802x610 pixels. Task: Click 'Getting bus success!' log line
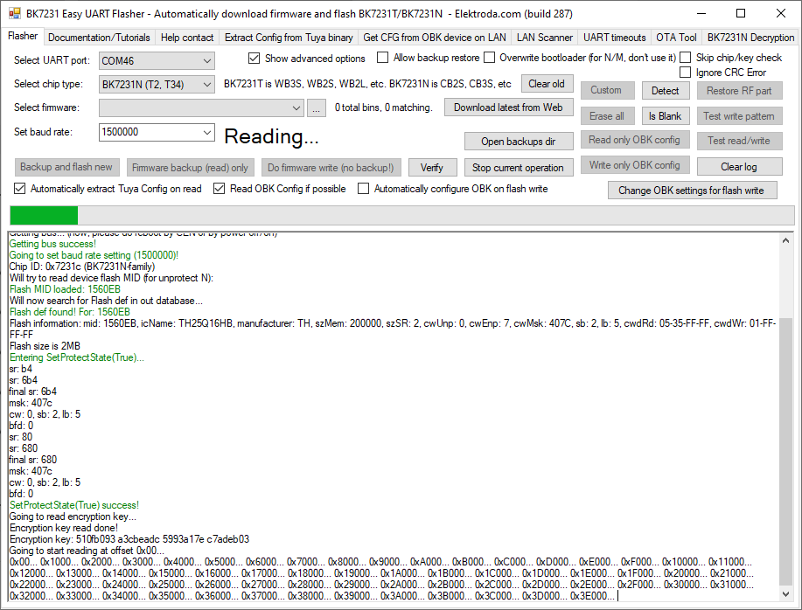(52, 244)
